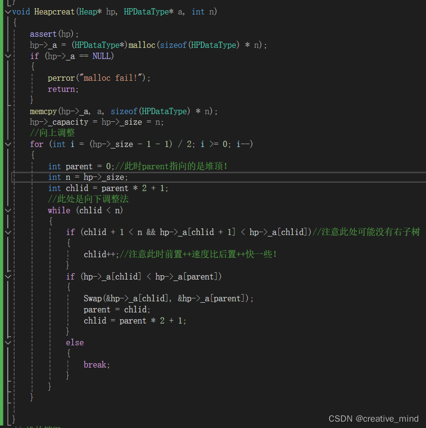Screen dimensions: 426x428
Task: Collapse the for loop fold arrow
Action: (8, 144)
